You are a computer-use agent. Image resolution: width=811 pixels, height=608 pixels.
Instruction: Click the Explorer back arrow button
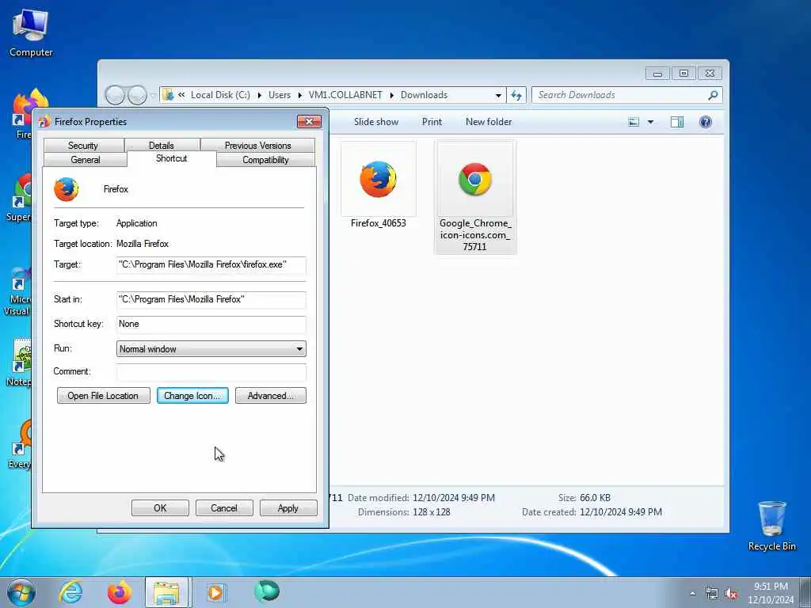click(115, 95)
